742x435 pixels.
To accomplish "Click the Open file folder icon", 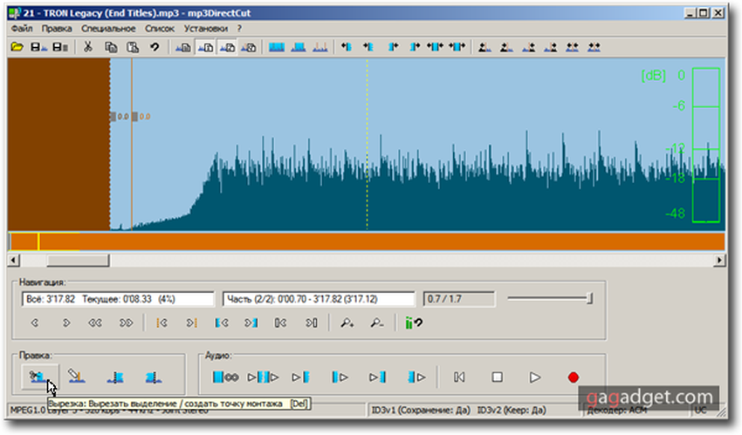I will [x=17, y=47].
